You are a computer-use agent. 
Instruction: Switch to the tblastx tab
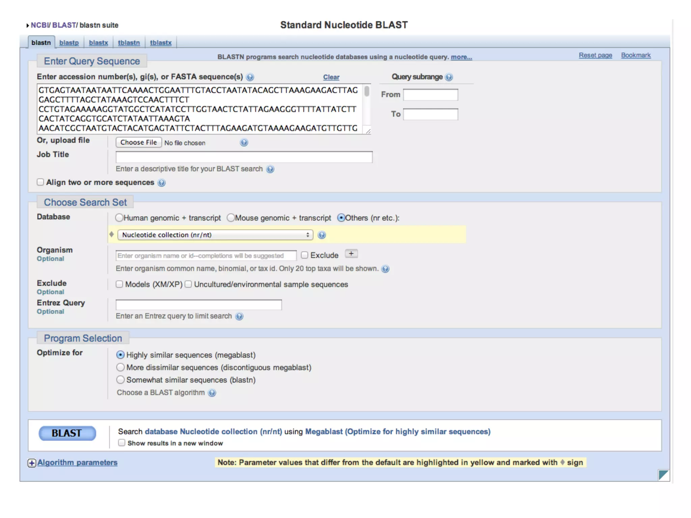tap(161, 43)
